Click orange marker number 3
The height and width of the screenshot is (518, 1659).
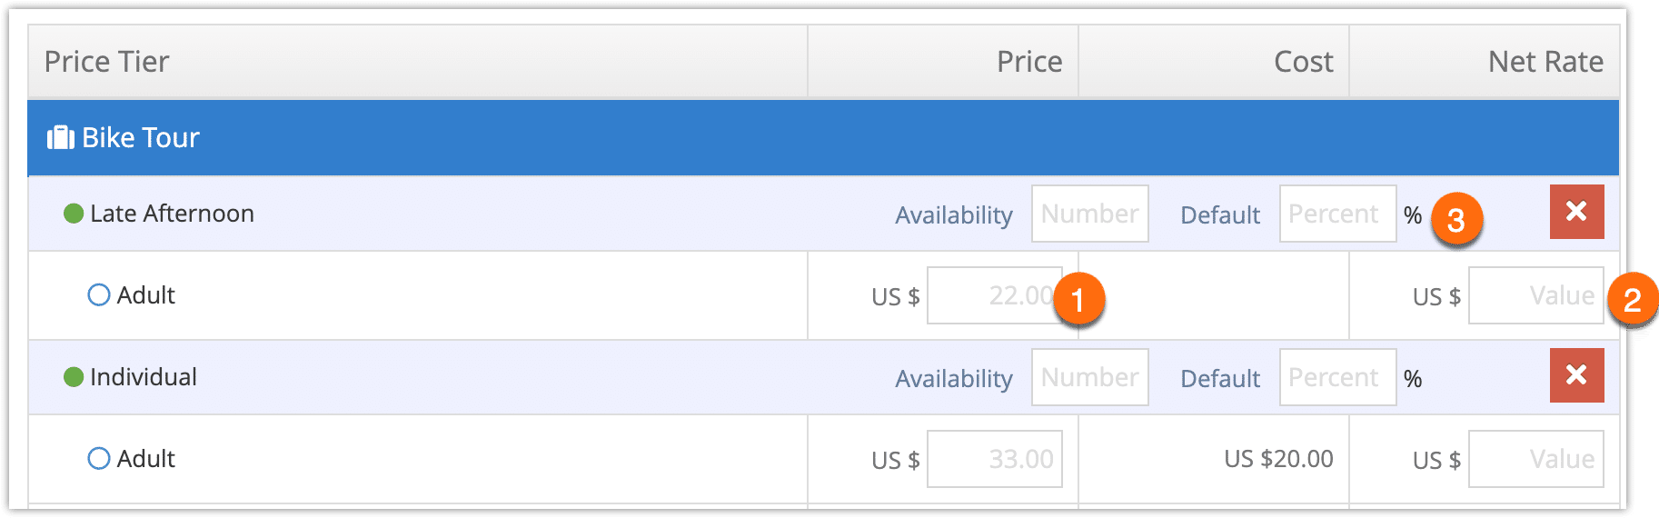click(1456, 219)
